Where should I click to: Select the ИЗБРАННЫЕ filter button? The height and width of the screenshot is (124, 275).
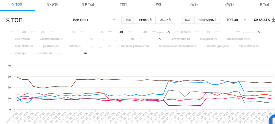click(x=207, y=20)
